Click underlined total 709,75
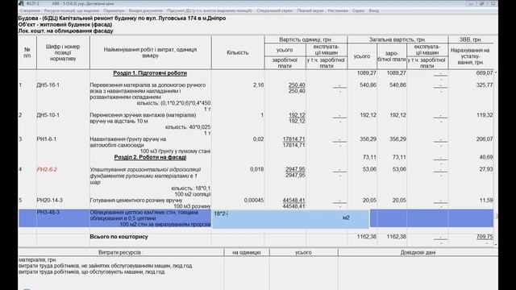 pyautogui.click(x=485, y=236)
